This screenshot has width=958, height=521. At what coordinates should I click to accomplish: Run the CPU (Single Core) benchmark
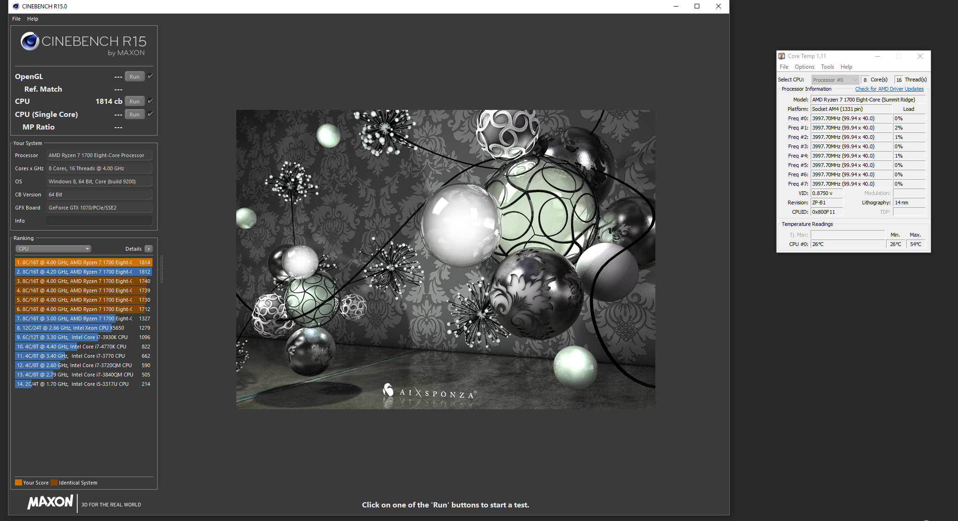(135, 115)
